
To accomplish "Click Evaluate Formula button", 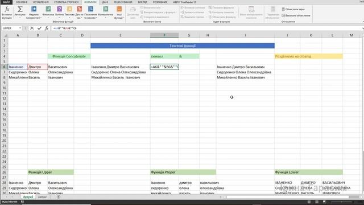I will pos(222,17).
